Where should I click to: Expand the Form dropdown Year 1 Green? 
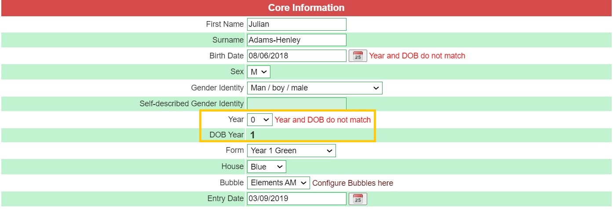(291, 151)
